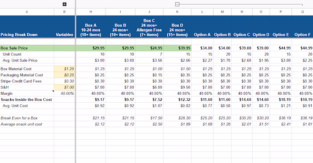Select Option B unit count 20
The width and height of the screenshot is (313, 163).
[x=222, y=54]
